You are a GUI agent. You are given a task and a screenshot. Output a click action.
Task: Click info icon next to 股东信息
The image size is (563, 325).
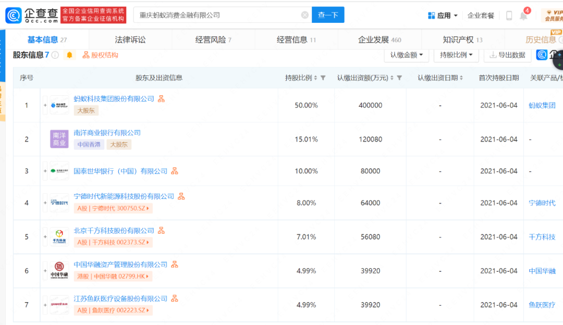[x=55, y=55]
